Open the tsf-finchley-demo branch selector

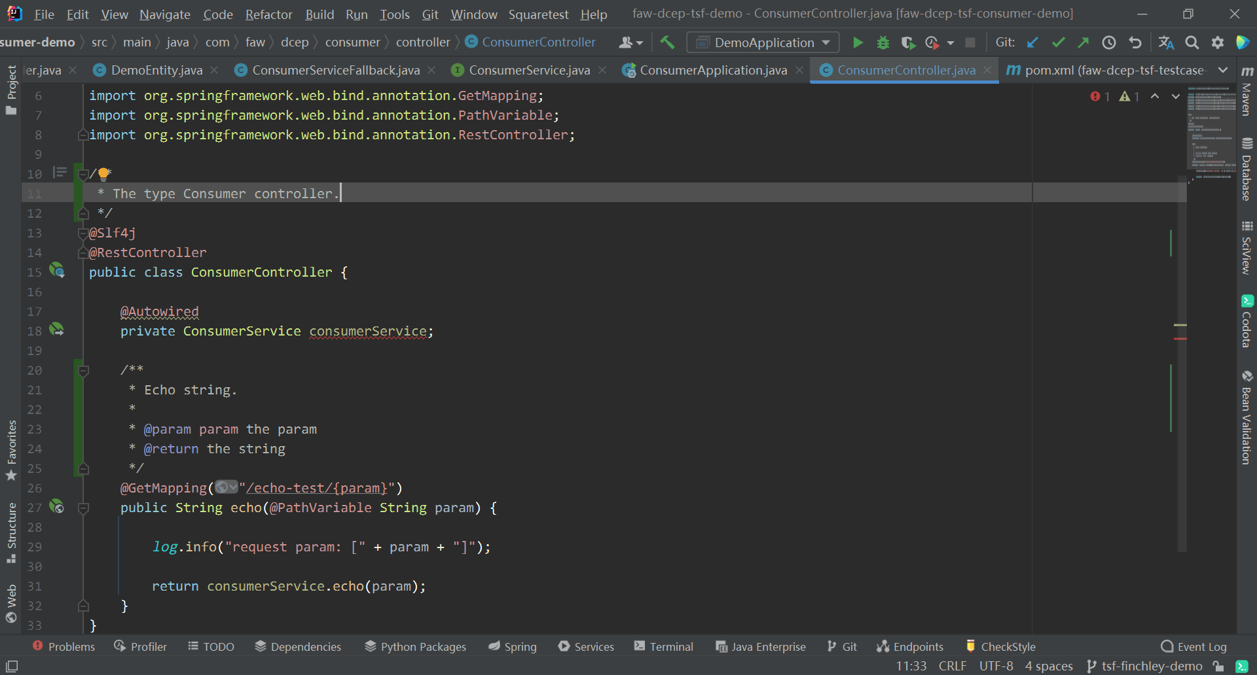pyautogui.click(x=1144, y=666)
